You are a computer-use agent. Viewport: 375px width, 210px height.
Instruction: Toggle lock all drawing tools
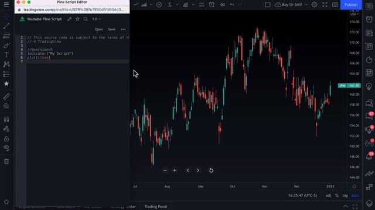(x=6, y=139)
